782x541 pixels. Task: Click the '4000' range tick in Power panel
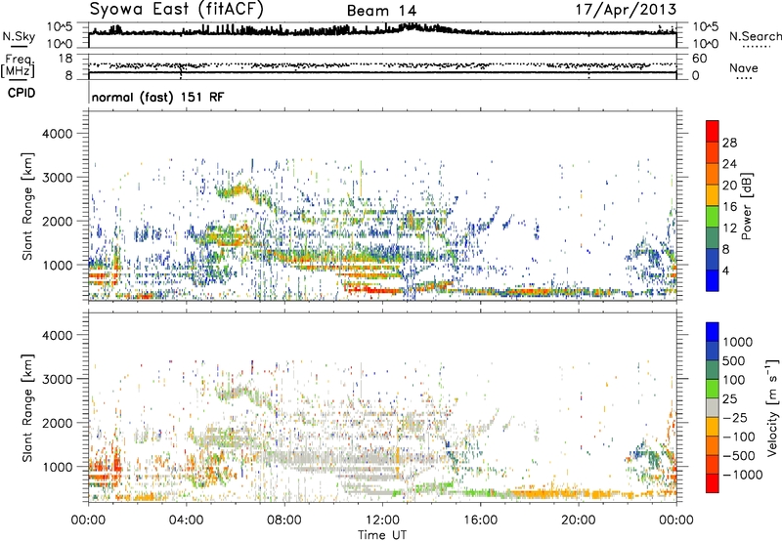pos(58,134)
